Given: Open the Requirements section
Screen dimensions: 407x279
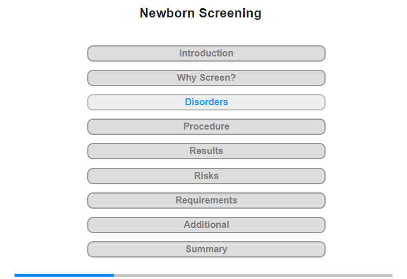Looking at the screenshot, I should [206, 201].
